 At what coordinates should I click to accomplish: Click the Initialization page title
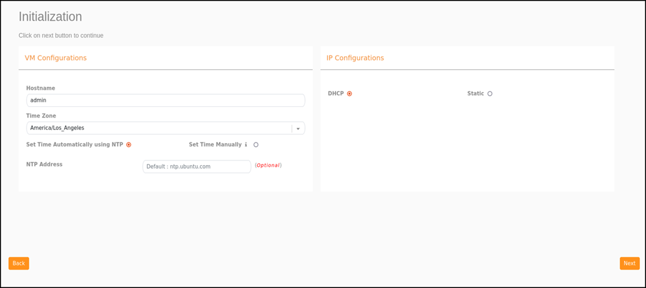pos(50,17)
